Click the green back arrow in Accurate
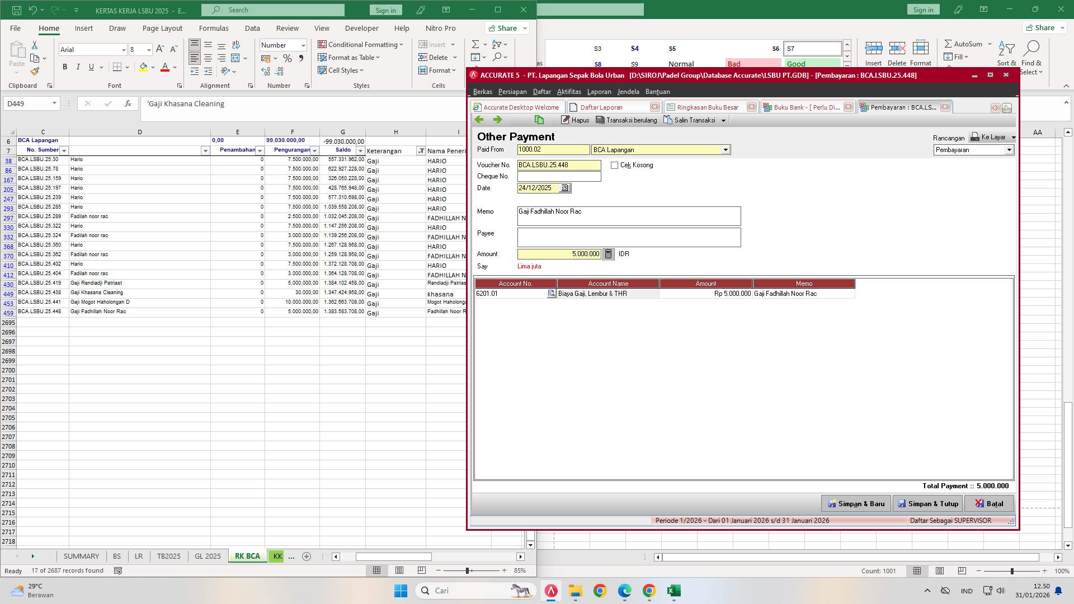 [479, 120]
